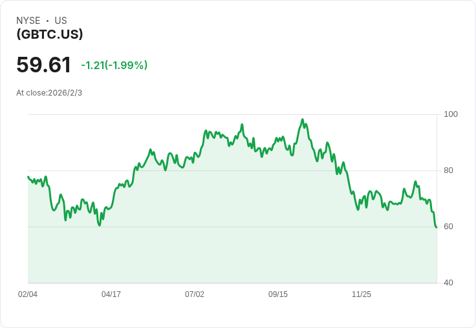Click the 40 y-axis label
This screenshot has width=476, height=328.
point(450,283)
